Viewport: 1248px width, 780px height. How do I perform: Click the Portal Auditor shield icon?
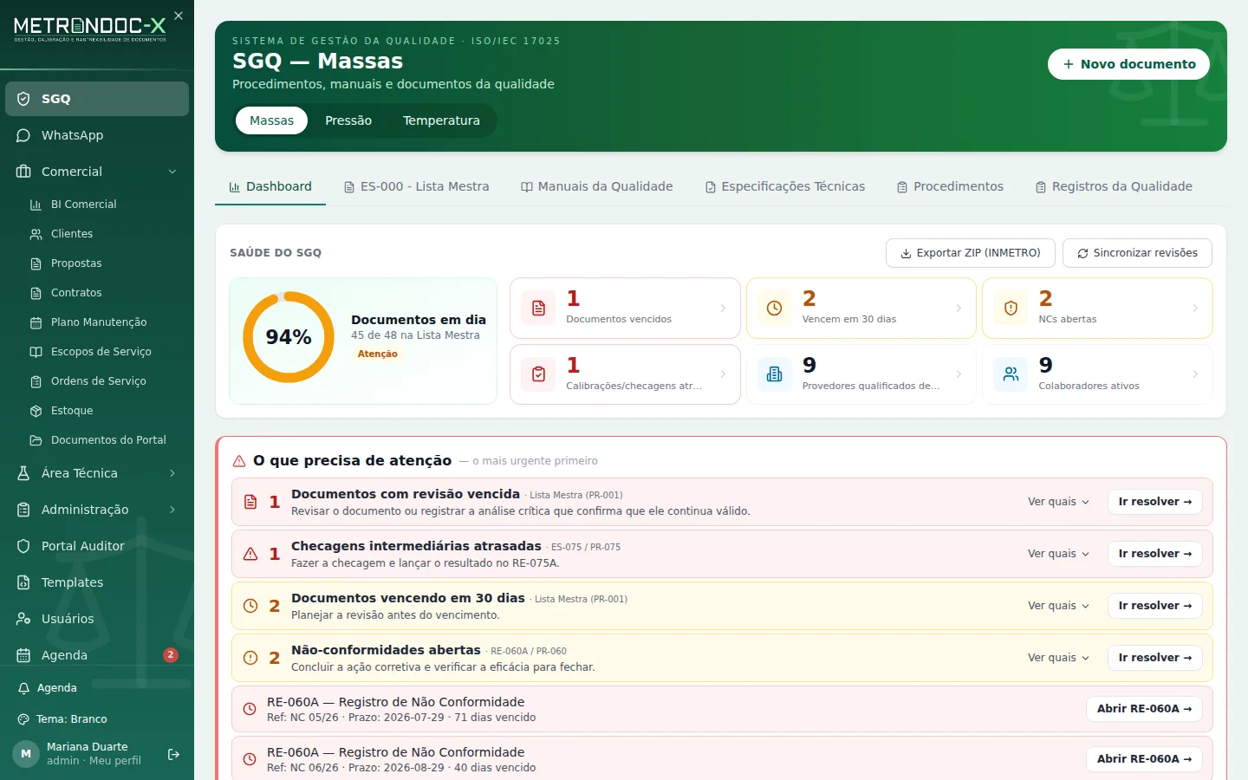pyautogui.click(x=23, y=546)
